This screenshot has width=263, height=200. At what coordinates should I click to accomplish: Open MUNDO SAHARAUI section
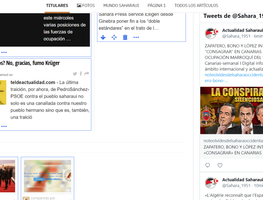point(121,5)
